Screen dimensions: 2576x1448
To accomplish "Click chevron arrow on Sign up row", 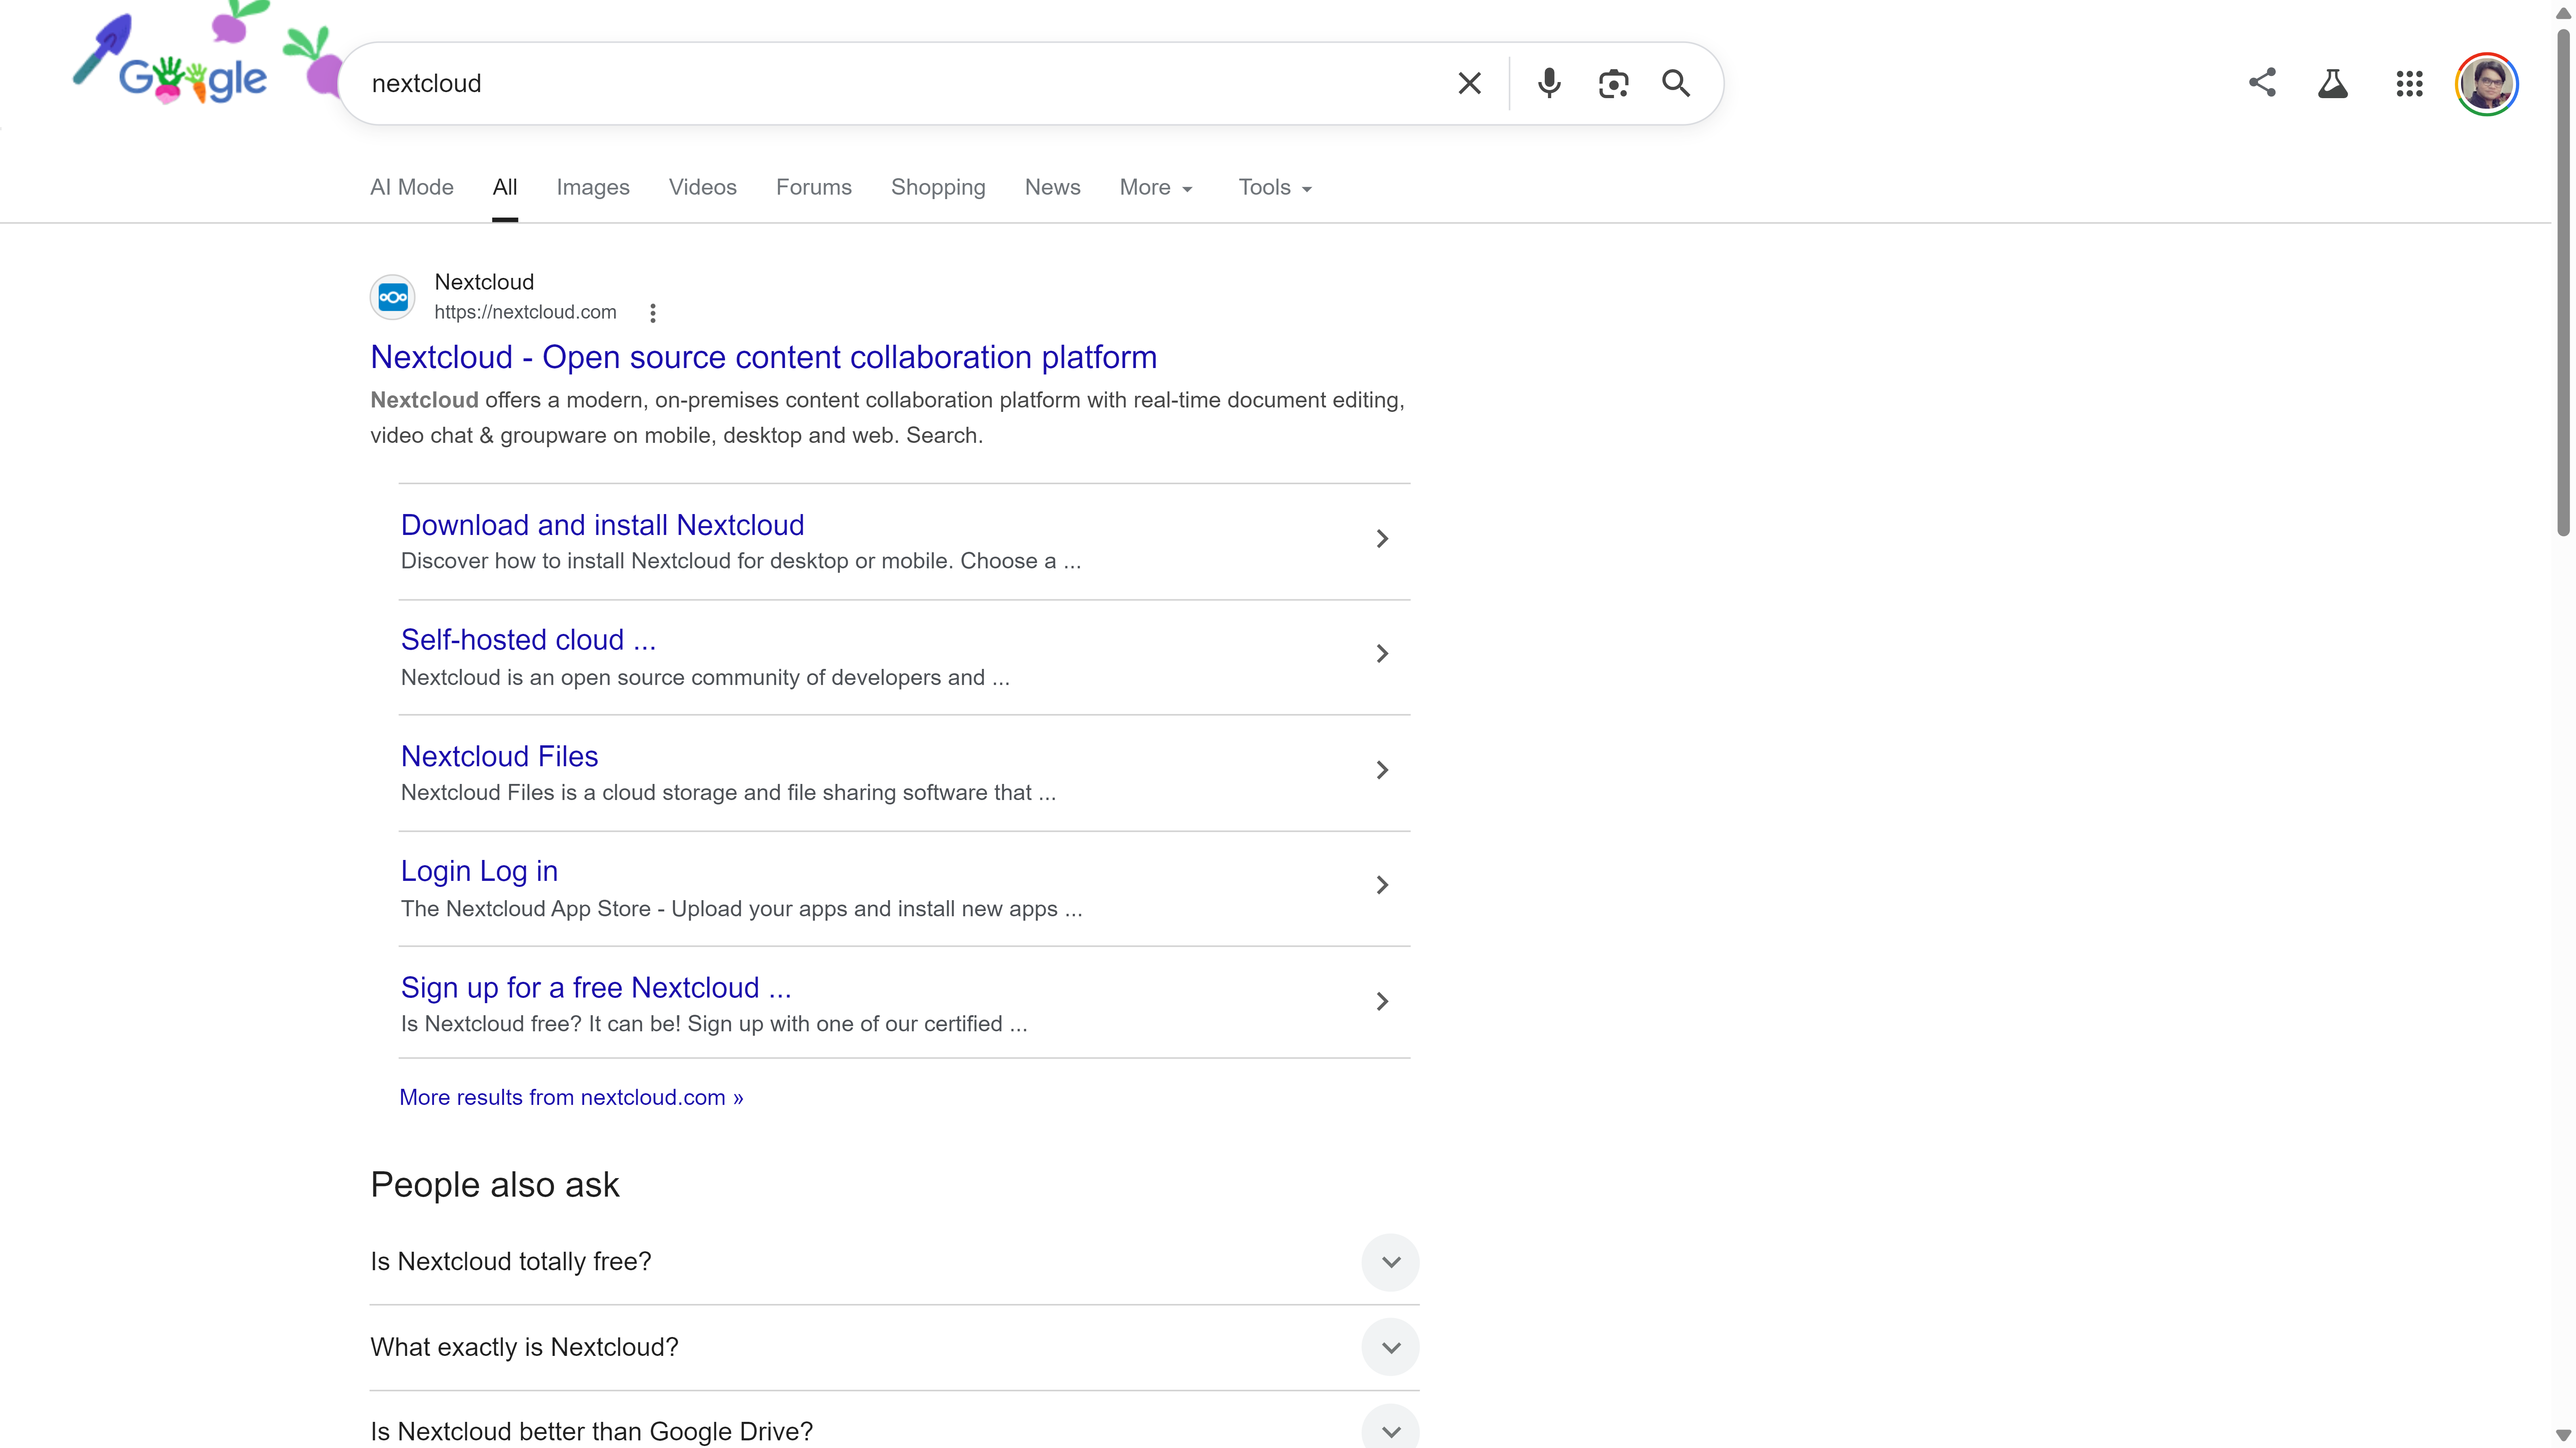I will pos(1382,1001).
